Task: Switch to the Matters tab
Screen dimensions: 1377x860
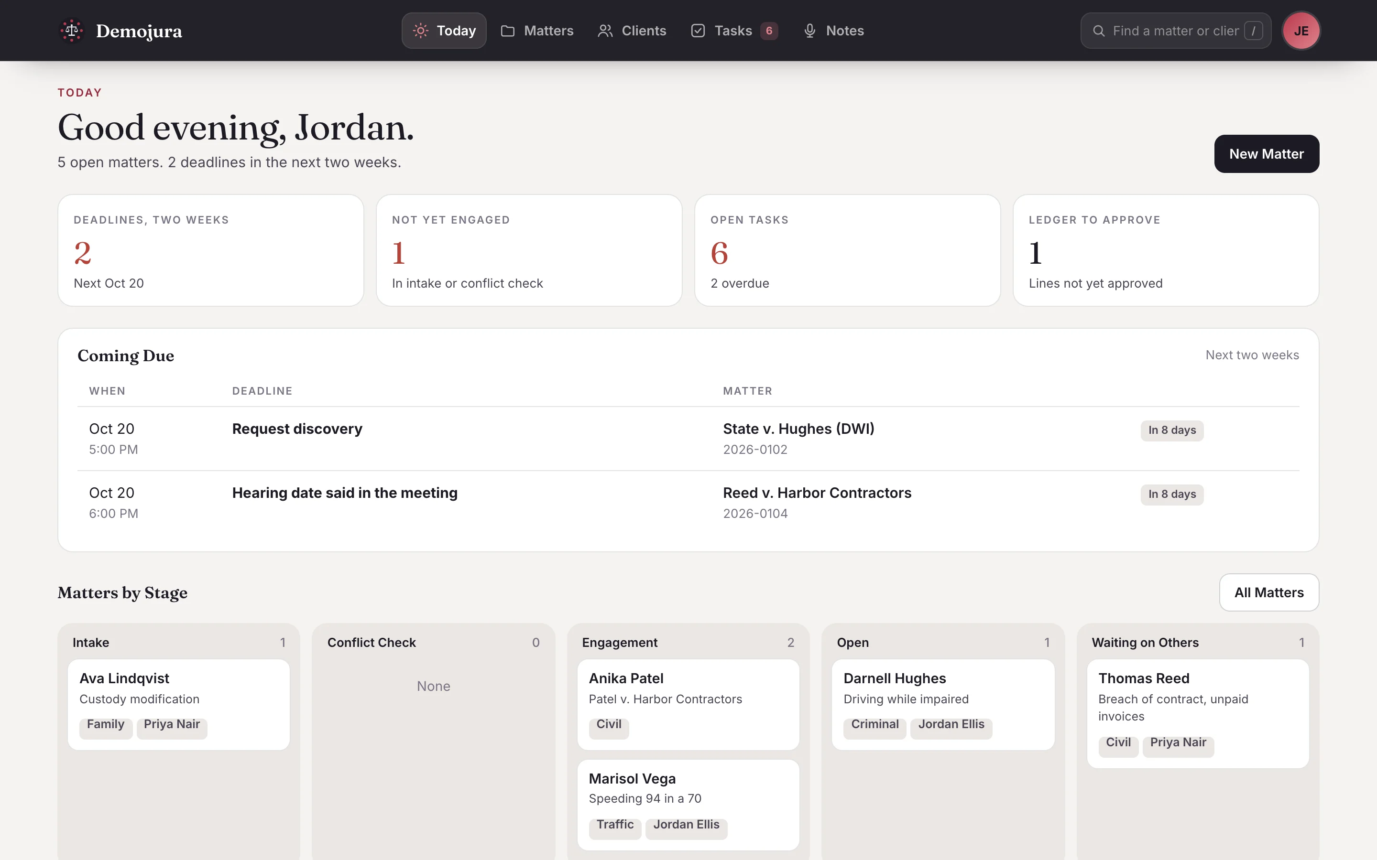Action: [536, 31]
